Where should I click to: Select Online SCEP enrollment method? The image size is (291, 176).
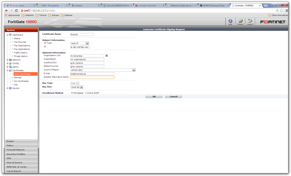pyautogui.click(x=85, y=93)
